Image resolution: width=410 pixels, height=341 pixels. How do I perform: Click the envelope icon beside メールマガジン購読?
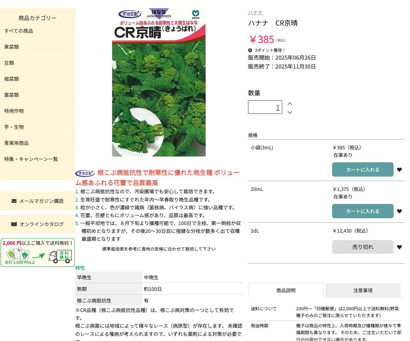(x=14, y=201)
